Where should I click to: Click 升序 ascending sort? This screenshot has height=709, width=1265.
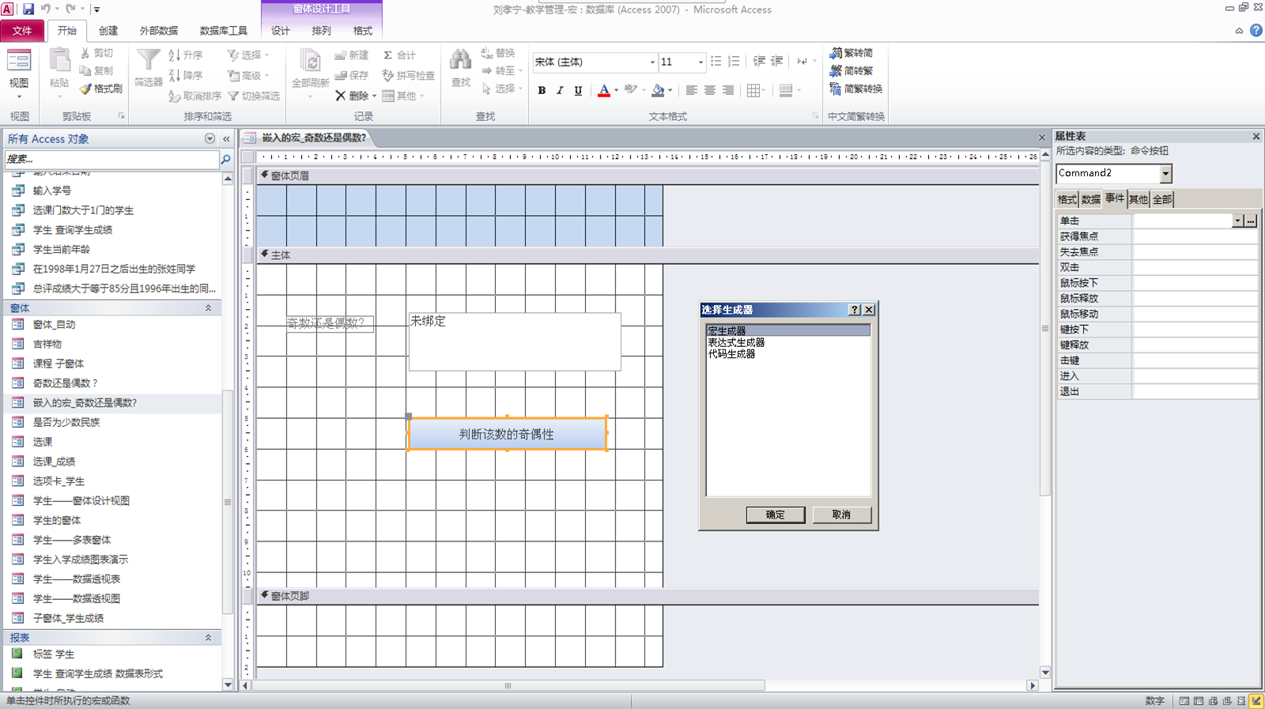pos(186,55)
